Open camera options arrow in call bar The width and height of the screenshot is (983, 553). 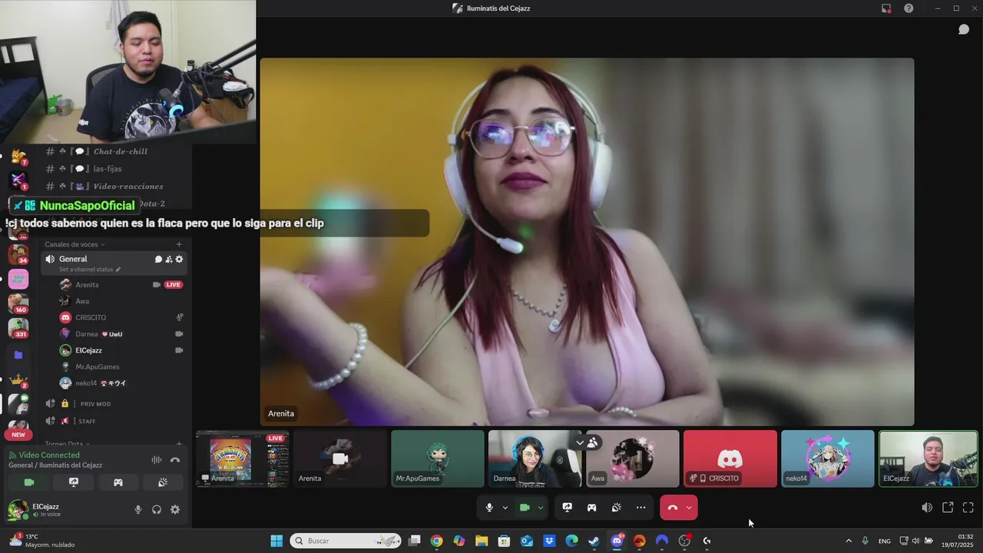pyautogui.click(x=541, y=508)
